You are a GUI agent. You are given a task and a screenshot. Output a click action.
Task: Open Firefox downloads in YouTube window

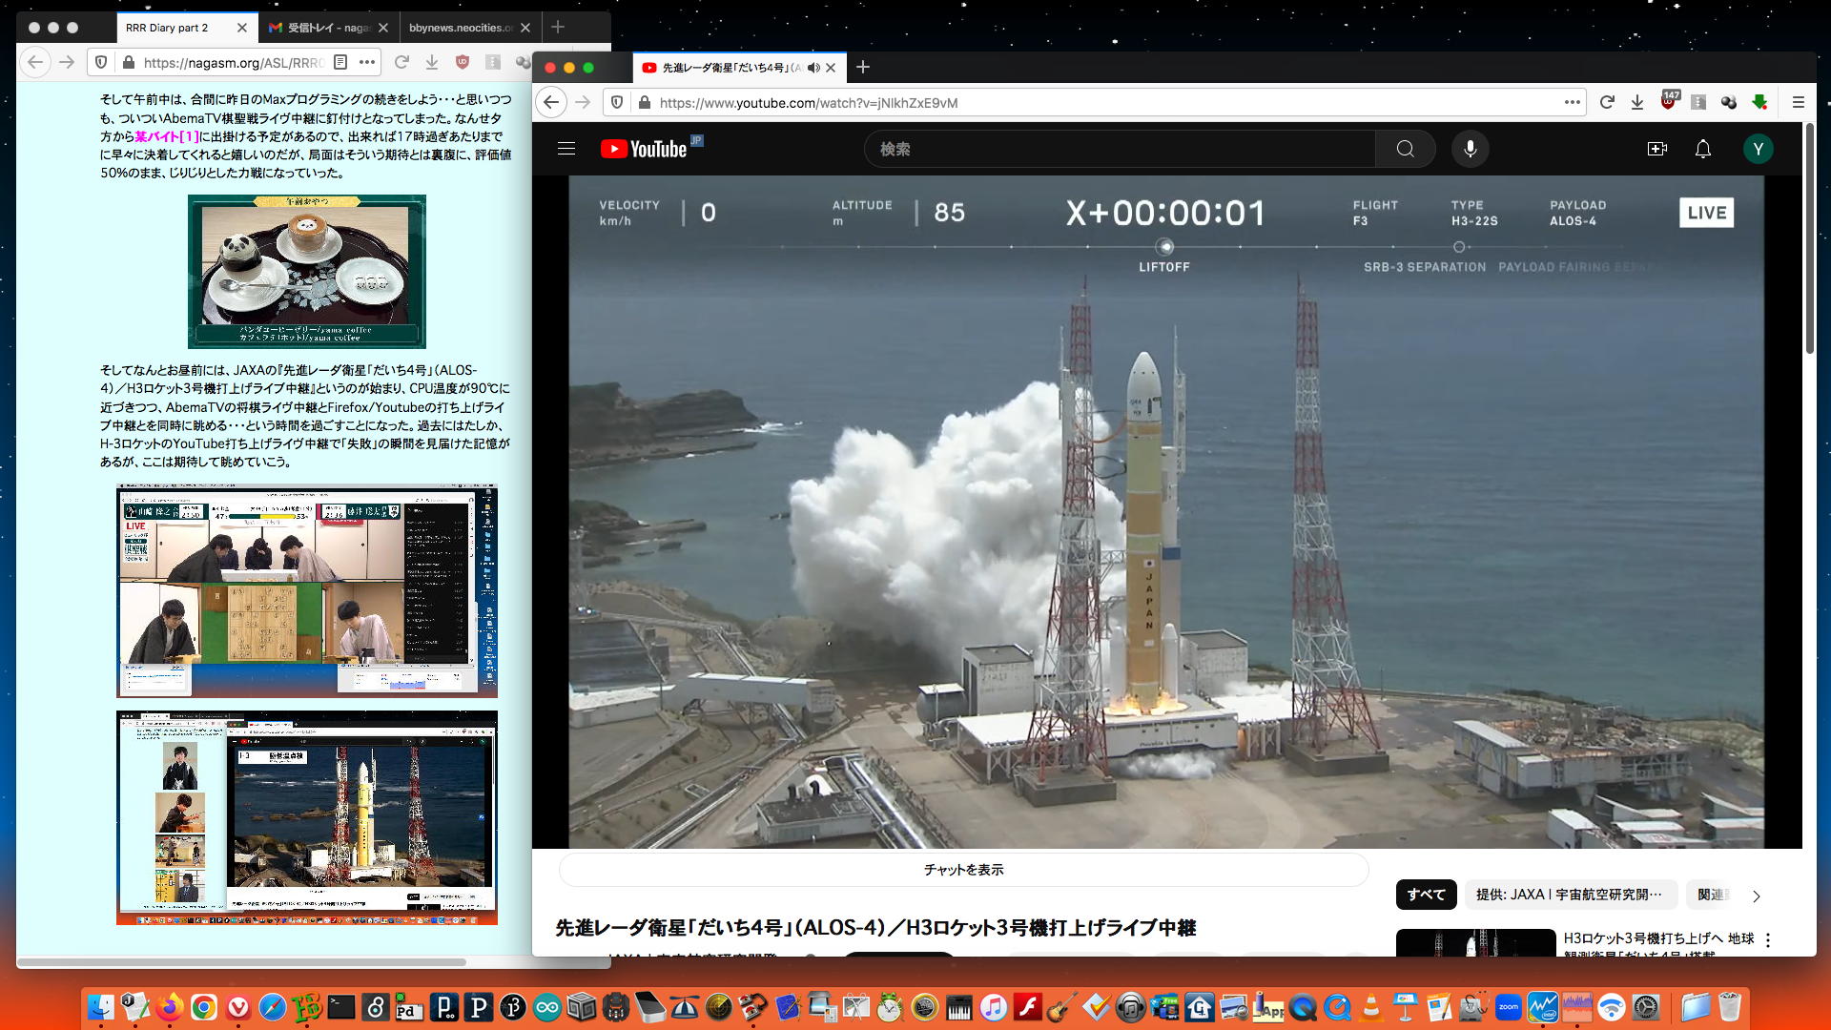tap(1637, 102)
